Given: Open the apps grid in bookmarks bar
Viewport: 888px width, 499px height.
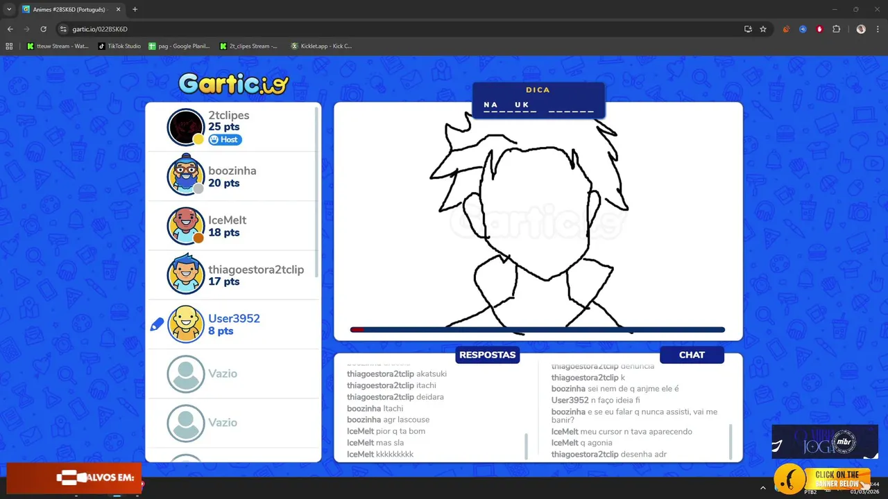Looking at the screenshot, I should pos(9,46).
